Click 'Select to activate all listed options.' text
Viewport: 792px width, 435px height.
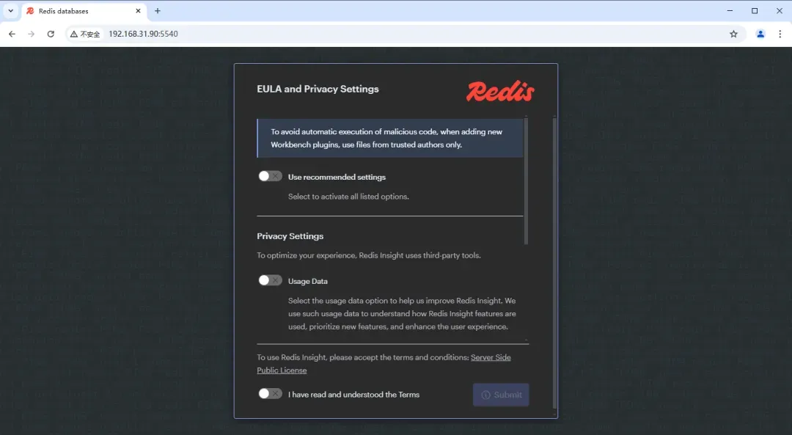click(x=348, y=197)
